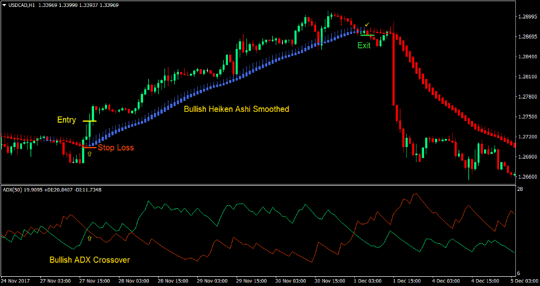The height and width of the screenshot is (286, 540).
Task: Click the up arrow icon below Stop Loss line
Action: (x=89, y=155)
